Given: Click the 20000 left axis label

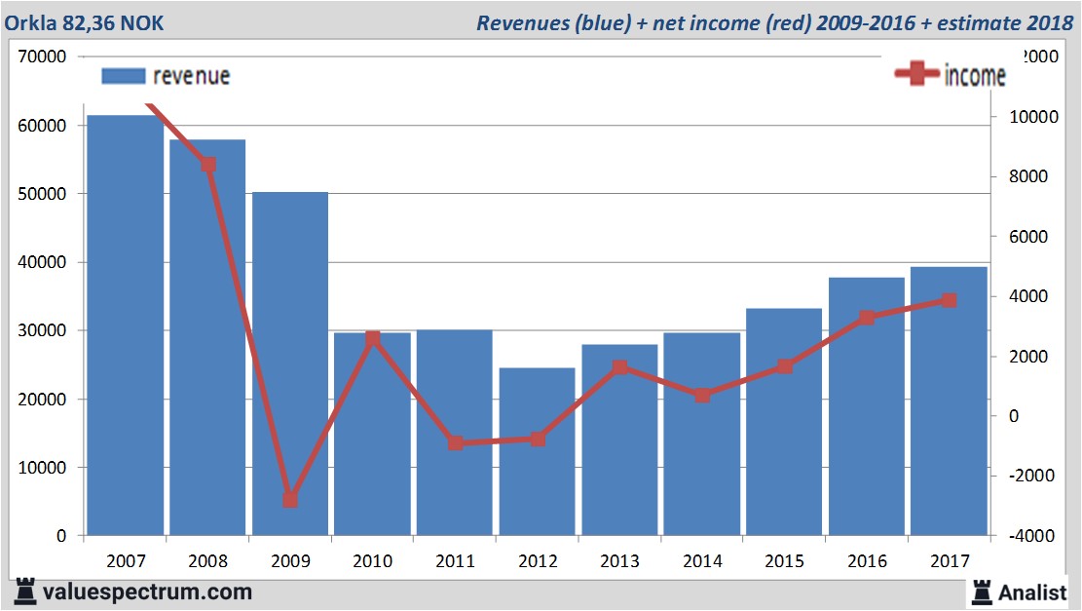Looking at the screenshot, I should (x=42, y=400).
